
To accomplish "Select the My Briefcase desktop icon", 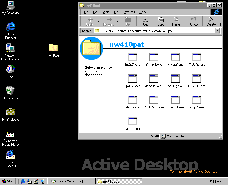I will point(11,115).
